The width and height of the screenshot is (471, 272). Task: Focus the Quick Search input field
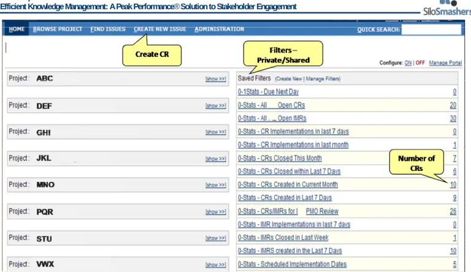coord(431,29)
